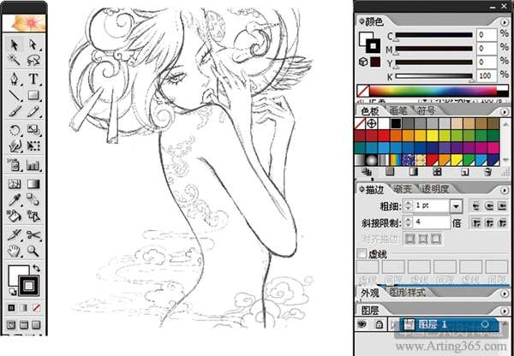The height and width of the screenshot is (356, 514).
Task: Switch to Color mode button in toolbox
Action: tap(11, 307)
